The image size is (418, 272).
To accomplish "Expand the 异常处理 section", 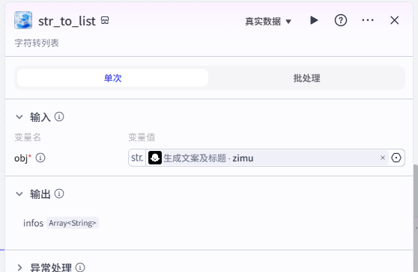I will tap(19, 268).
